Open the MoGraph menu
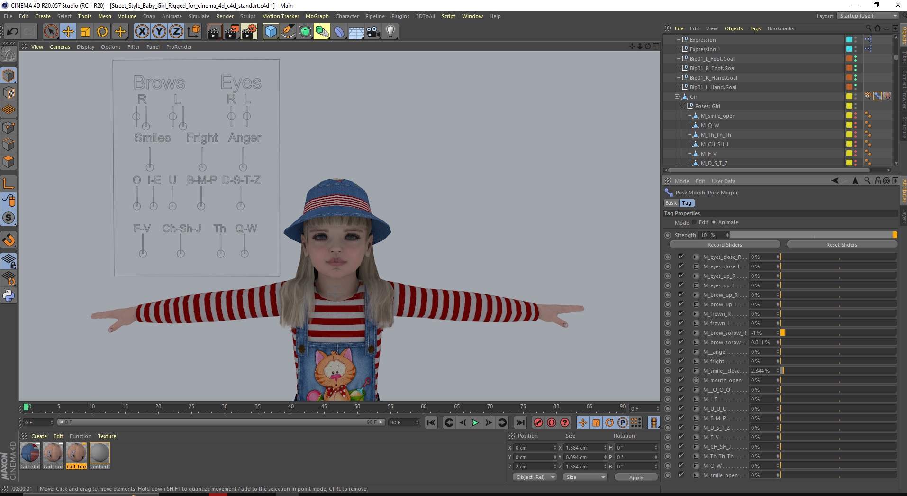Viewport: 907px width, 496px height. point(317,16)
